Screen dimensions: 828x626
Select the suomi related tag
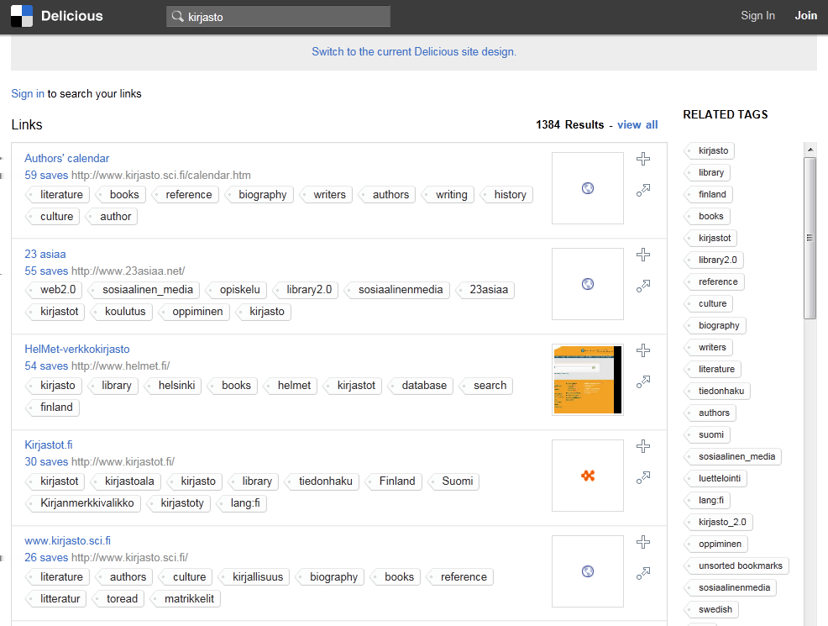click(708, 434)
